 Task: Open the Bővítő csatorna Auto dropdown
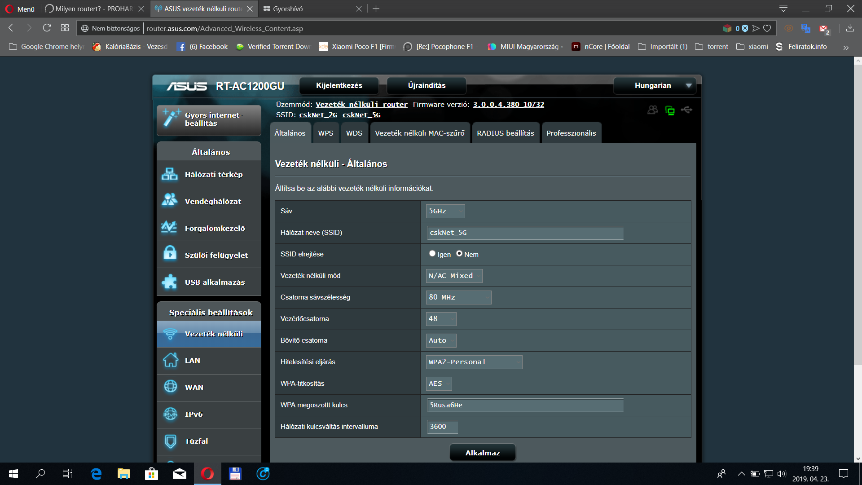[x=441, y=340]
